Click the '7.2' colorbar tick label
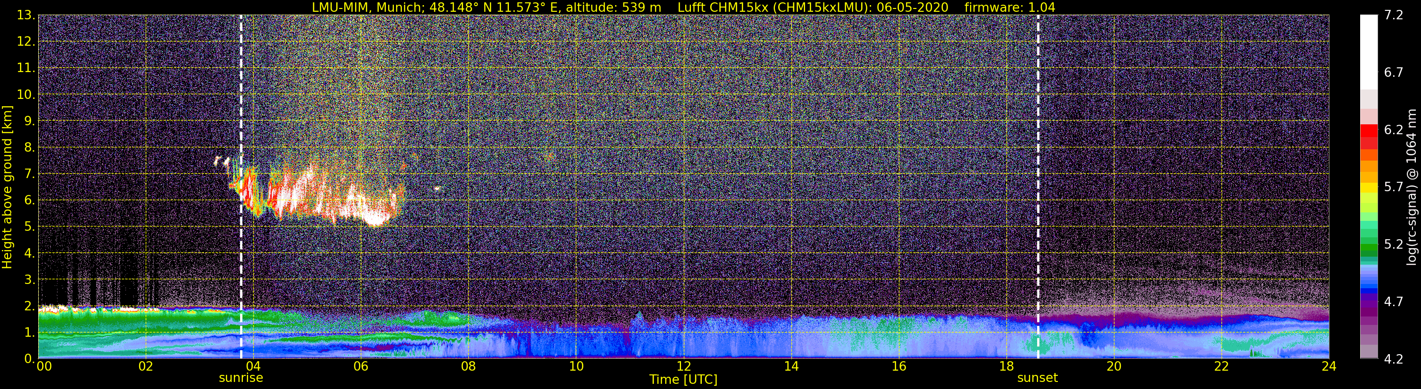The height and width of the screenshot is (389, 1421). pos(1394,15)
